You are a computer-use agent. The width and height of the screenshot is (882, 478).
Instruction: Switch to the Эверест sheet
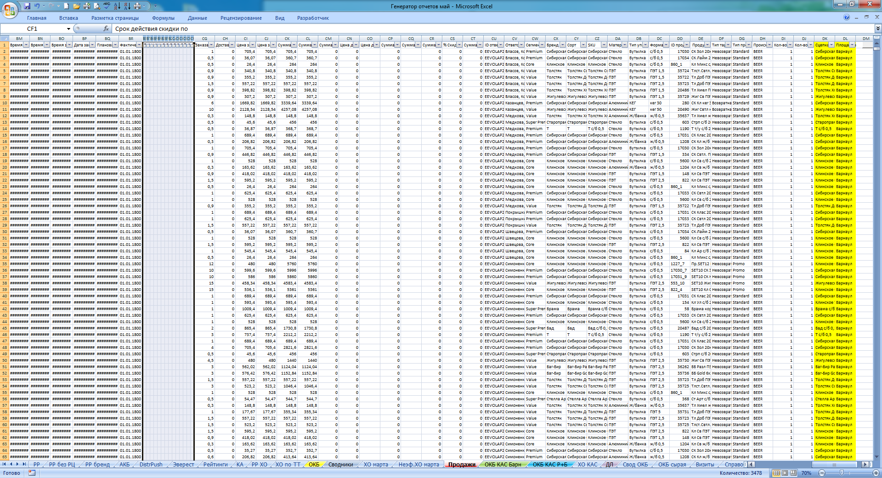(183, 465)
